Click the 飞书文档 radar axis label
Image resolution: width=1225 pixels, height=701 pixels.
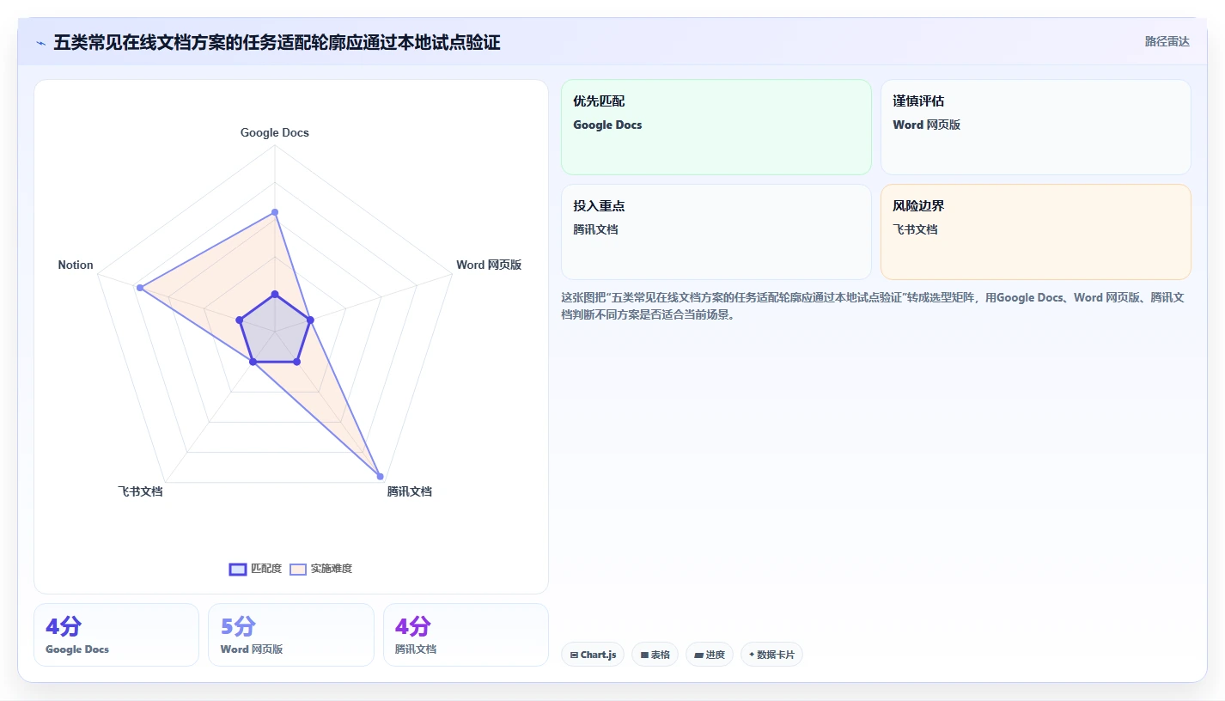(140, 491)
